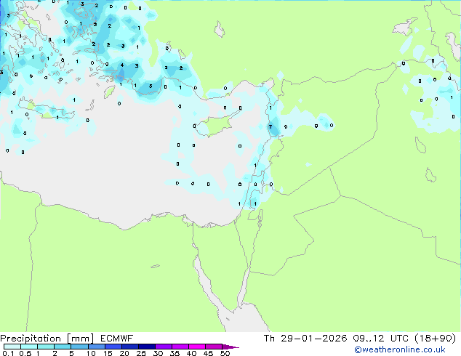This screenshot has width=461, height=356.
Task: Pick the 15–20 mm legend color swatch
Action: pyautogui.click(x=113, y=347)
